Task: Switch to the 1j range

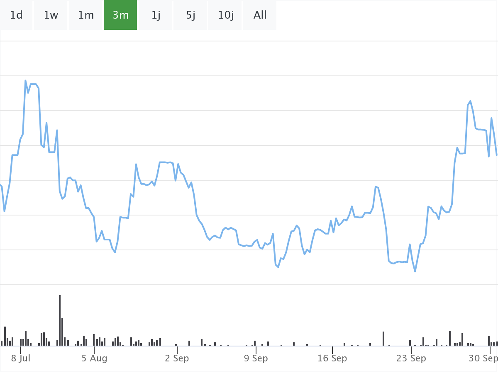Action: [x=156, y=15]
